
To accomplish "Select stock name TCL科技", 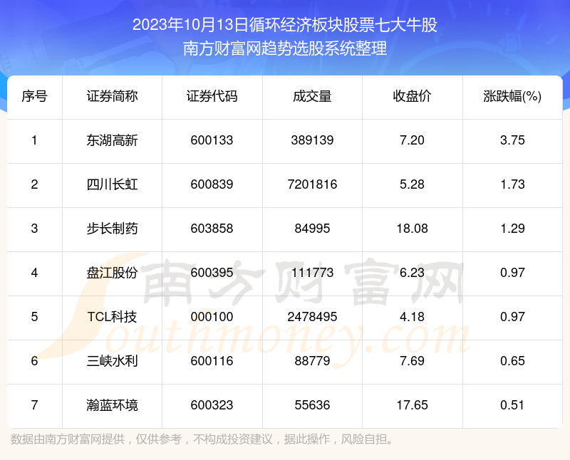I will pos(112,317).
